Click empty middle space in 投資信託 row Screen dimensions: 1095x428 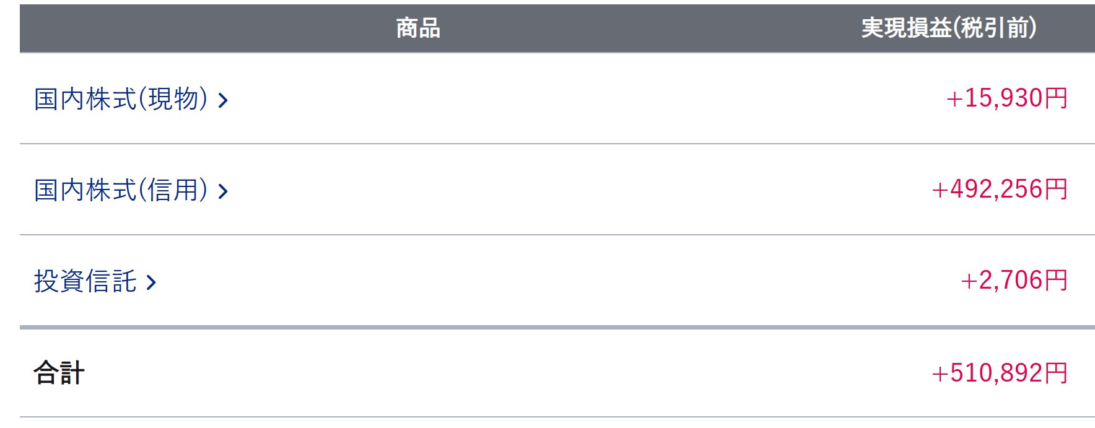click(x=557, y=281)
